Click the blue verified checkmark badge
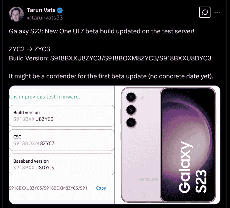This screenshot has width=230, height=208. click(x=60, y=10)
